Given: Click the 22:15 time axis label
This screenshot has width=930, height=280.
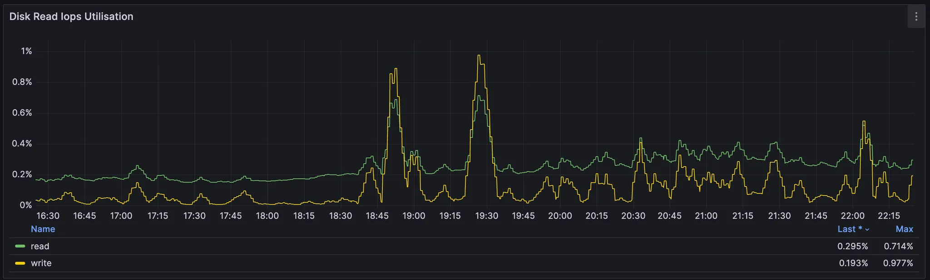Looking at the screenshot, I should point(889,216).
